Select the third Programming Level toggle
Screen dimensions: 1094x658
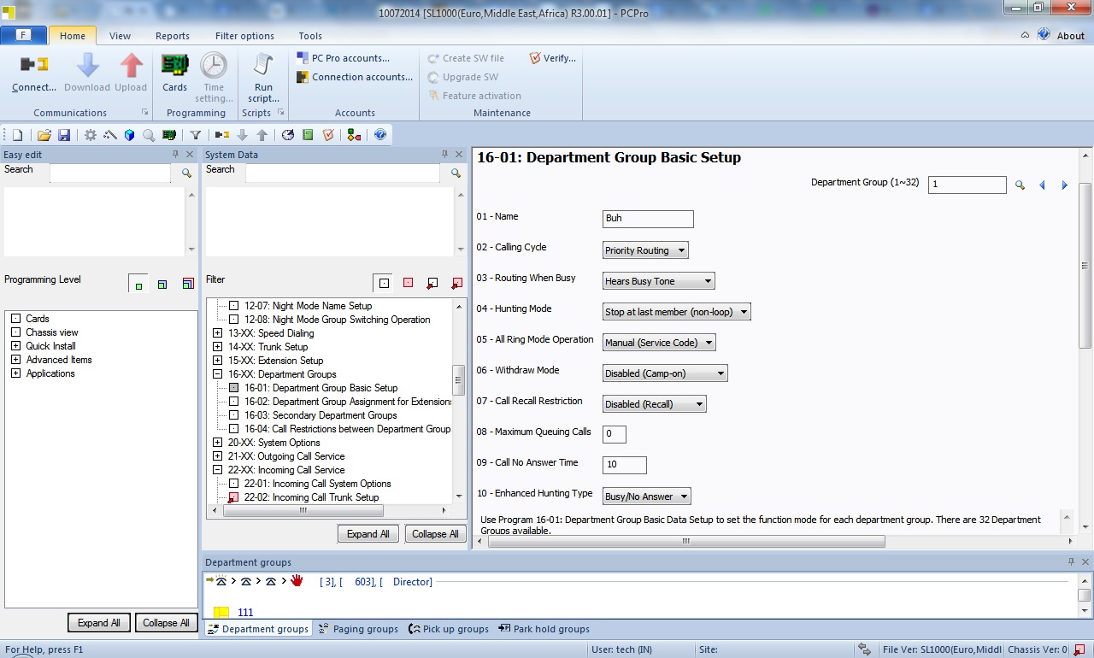(x=187, y=284)
